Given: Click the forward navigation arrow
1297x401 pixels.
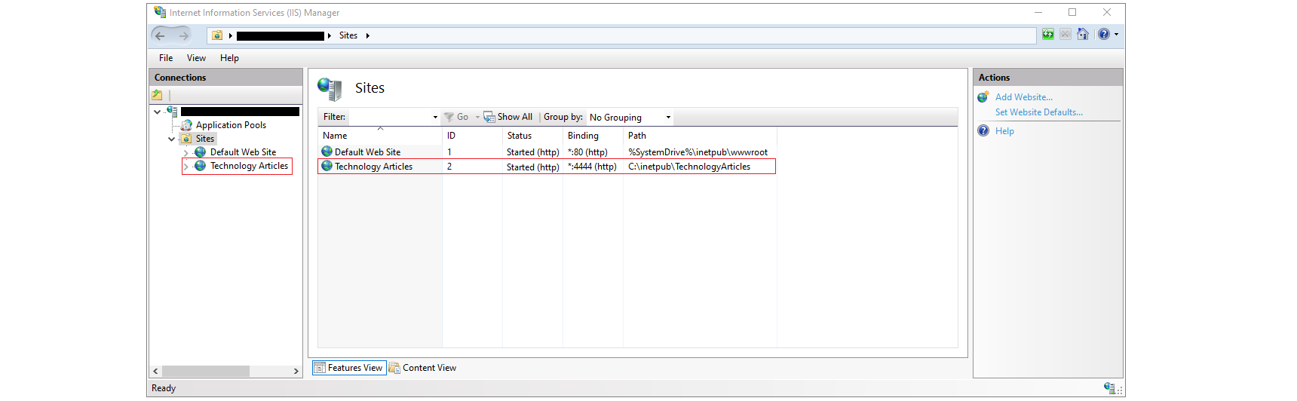Looking at the screenshot, I should tap(184, 35).
